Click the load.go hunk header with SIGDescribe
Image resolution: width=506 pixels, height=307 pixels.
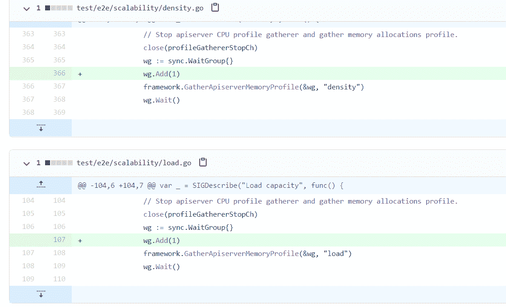211,186
